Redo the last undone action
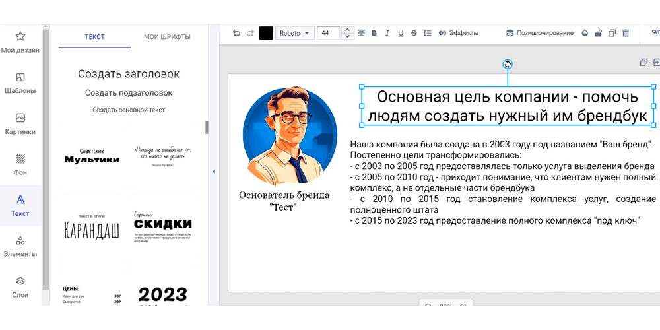Viewport: 660px width, 330px height. 250,33
